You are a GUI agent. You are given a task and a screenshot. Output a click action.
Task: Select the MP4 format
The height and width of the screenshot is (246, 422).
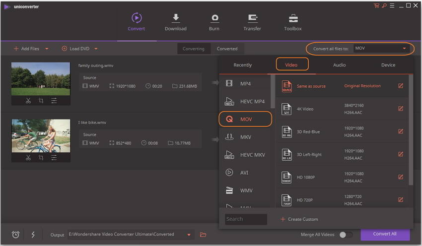pos(245,84)
